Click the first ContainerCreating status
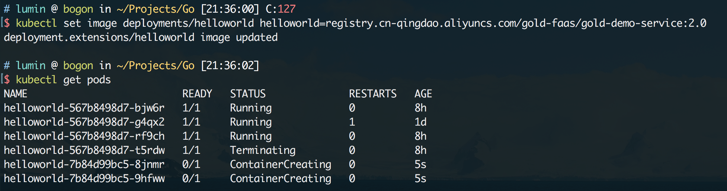Image resolution: width=727 pixels, height=191 pixels. (281, 164)
